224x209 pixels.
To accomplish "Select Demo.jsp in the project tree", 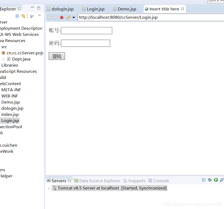I will pos(10,102).
